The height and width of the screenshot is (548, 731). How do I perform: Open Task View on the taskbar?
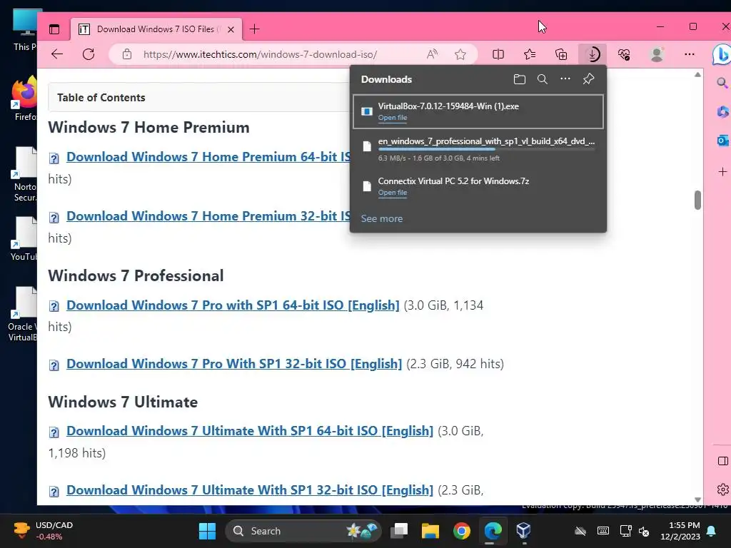pyautogui.click(x=399, y=531)
